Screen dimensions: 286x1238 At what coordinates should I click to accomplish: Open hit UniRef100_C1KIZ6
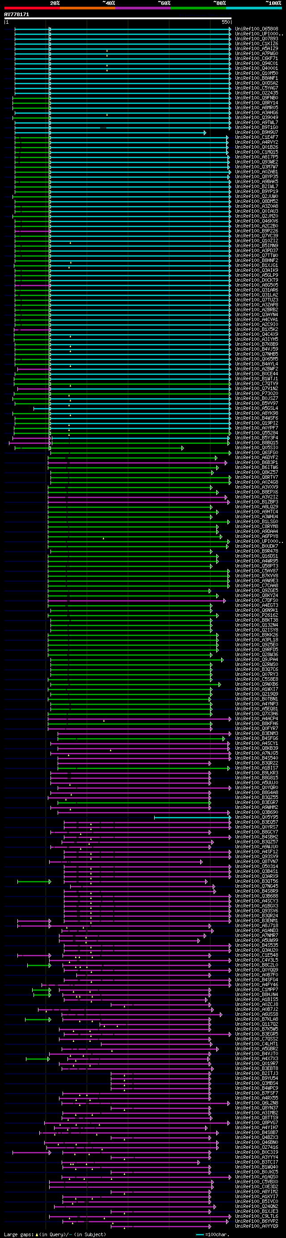pos(256,44)
